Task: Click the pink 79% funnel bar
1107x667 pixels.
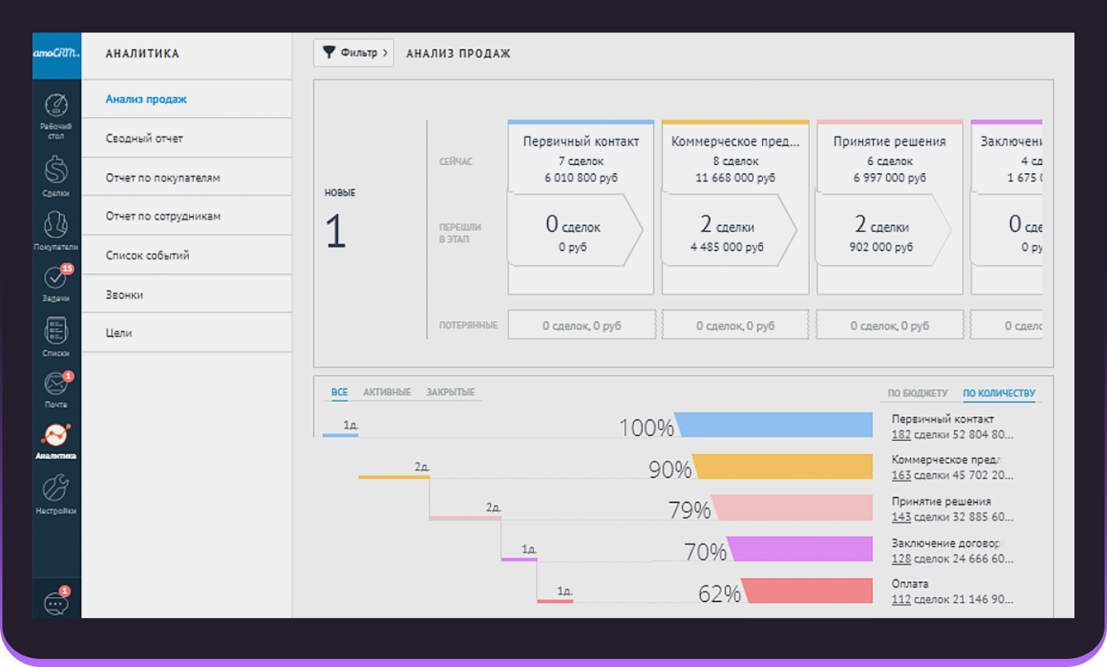Action: [792, 508]
